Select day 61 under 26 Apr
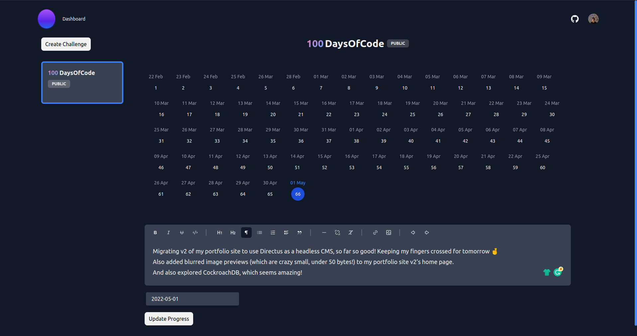The image size is (637, 336). pyautogui.click(x=161, y=194)
